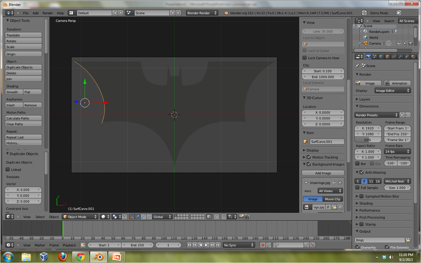The height and width of the screenshot is (263, 421).
Task: Open file browser for output path
Action: [408, 240]
